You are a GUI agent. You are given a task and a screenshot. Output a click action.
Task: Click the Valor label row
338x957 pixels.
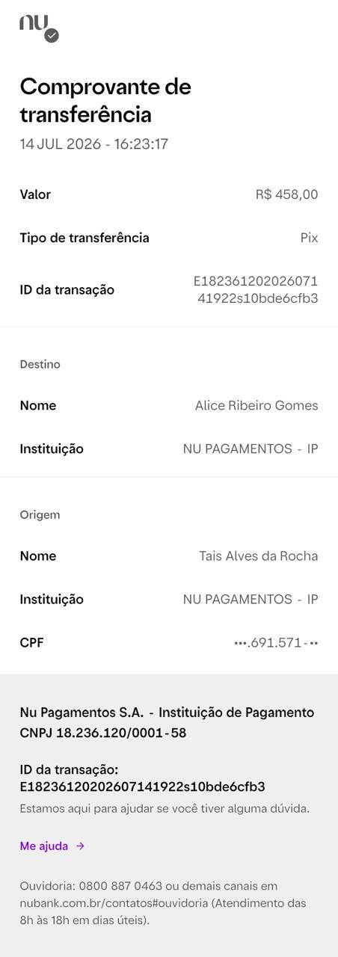coord(169,194)
